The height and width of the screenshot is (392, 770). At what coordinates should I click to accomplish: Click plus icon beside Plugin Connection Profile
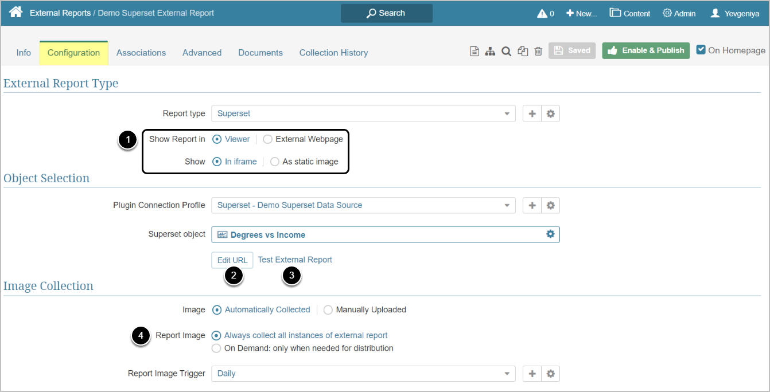tap(532, 205)
